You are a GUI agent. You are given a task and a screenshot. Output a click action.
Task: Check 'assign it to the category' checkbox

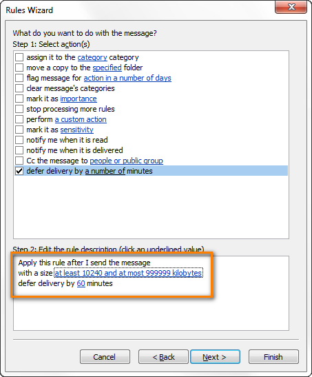click(x=19, y=57)
